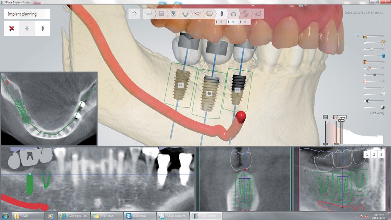Click the Air threshold marker in histogram
The width and height of the screenshot is (391, 220).
tap(325, 117)
